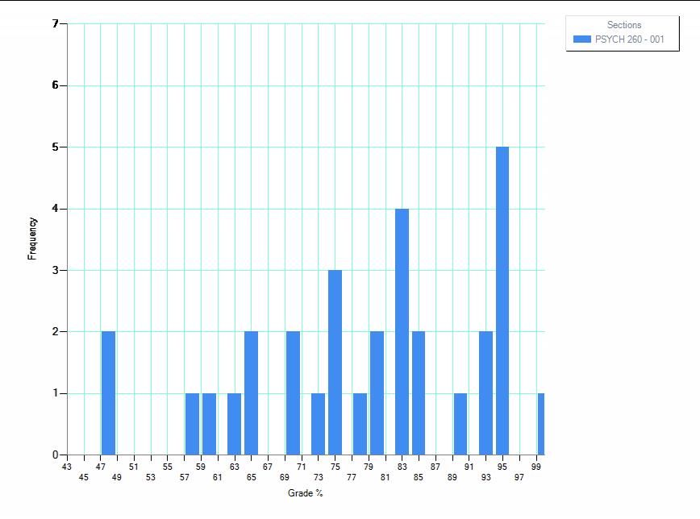Image resolution: width=700 pixels, height=519 pixels.
Task: Select the frequency 2 bar at grade 93
Action: click(485, 393)
